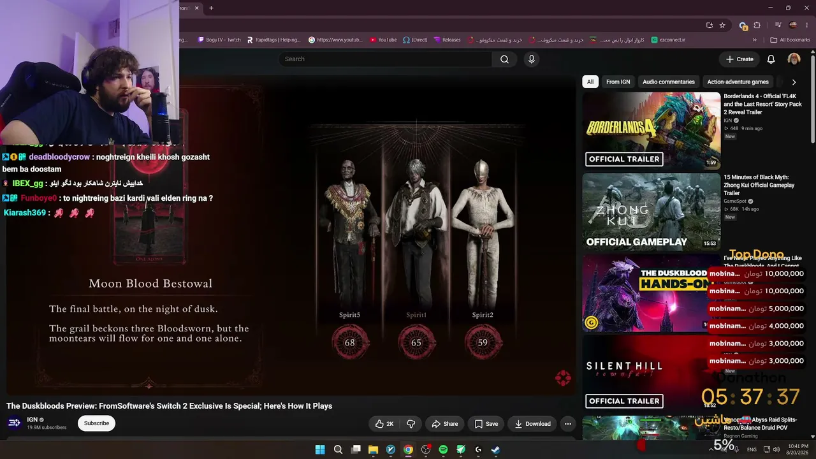Click the Create button
The height and width of the screenshot is (459, 816).
pos(739,59)
